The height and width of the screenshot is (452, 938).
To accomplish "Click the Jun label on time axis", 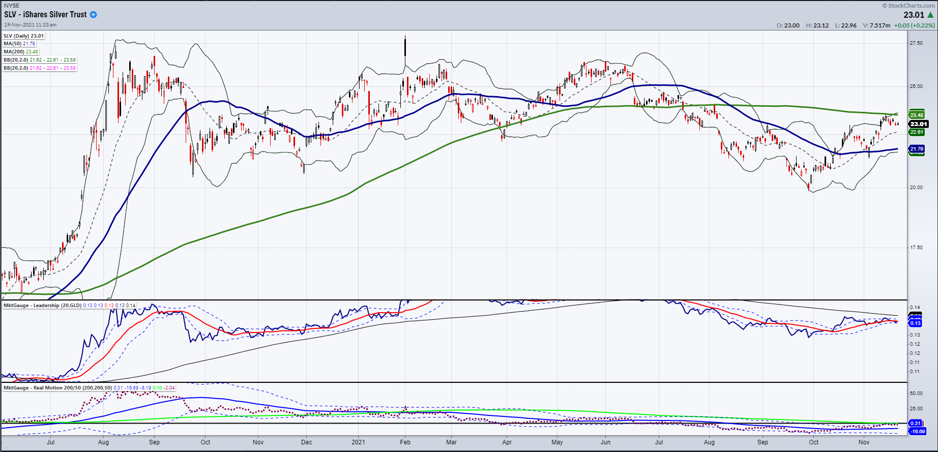I will 605,442.
